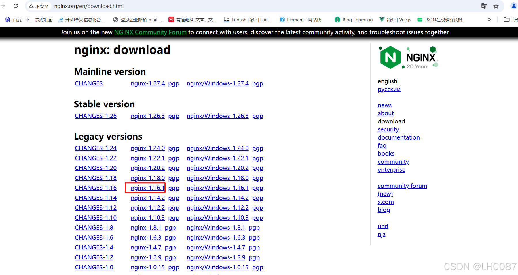This screenshot has height=275, width=518.
Task: Open CHANGES-1.26 link
Action: [96, 116]
